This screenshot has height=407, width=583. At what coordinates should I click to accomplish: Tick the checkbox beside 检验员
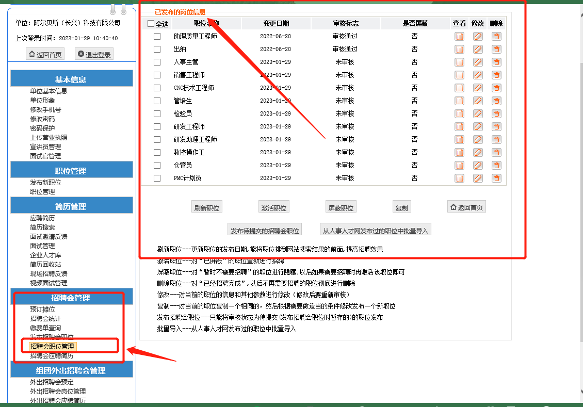tap(157, 113)
